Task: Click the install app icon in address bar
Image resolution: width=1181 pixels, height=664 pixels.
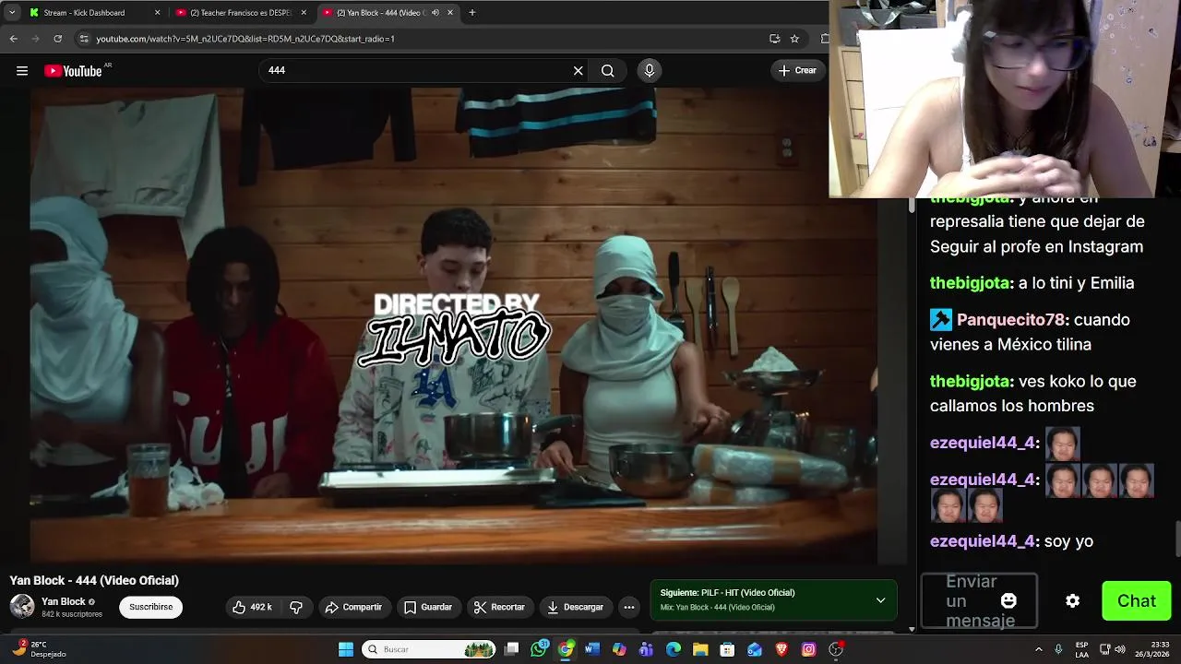Action: 775,39
